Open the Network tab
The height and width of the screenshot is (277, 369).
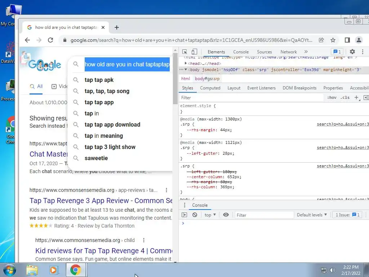click(x=289, y=52)
